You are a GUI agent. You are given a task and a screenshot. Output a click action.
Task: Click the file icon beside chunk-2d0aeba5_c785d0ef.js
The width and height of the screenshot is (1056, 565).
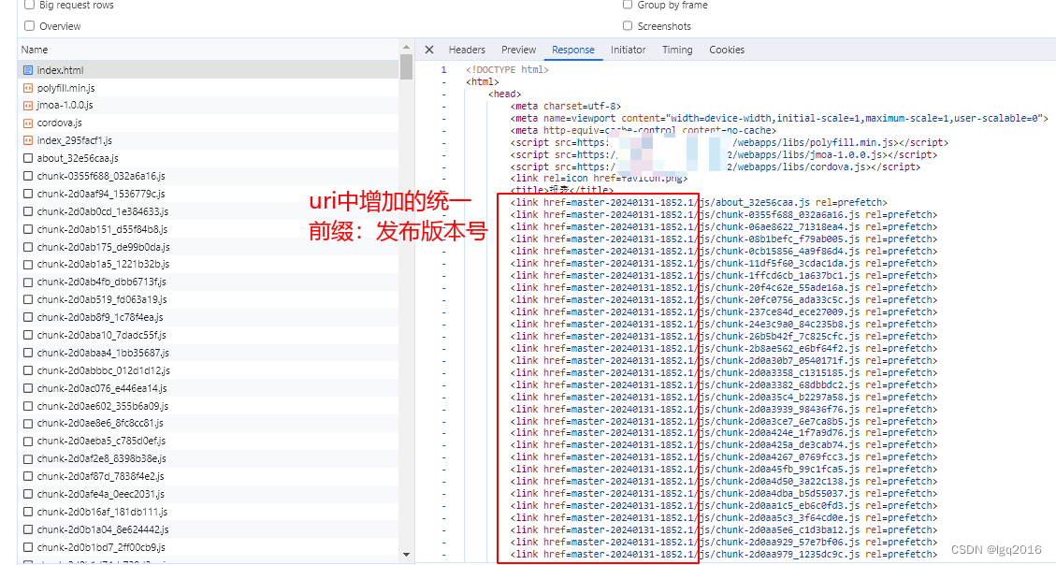(x=28, y=442)
